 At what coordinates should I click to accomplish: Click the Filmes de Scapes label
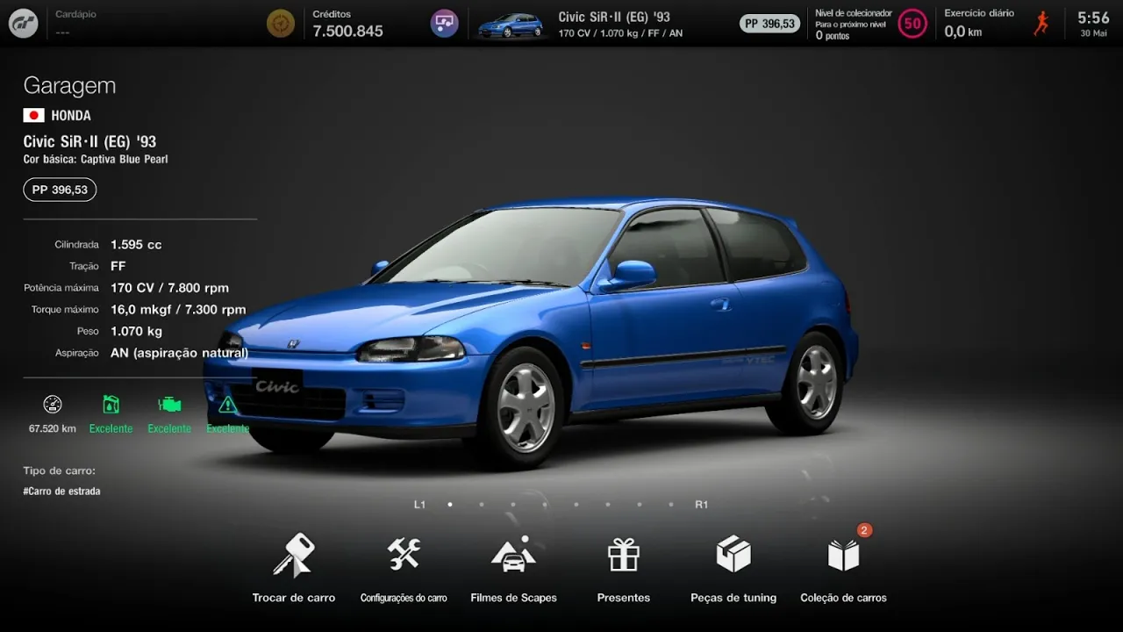pos(513,598)
